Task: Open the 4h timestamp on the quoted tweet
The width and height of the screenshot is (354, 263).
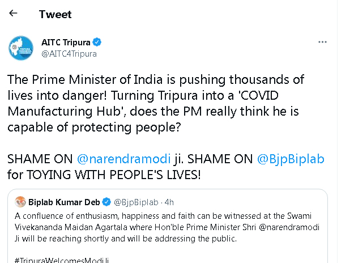Action: (169, 202)
